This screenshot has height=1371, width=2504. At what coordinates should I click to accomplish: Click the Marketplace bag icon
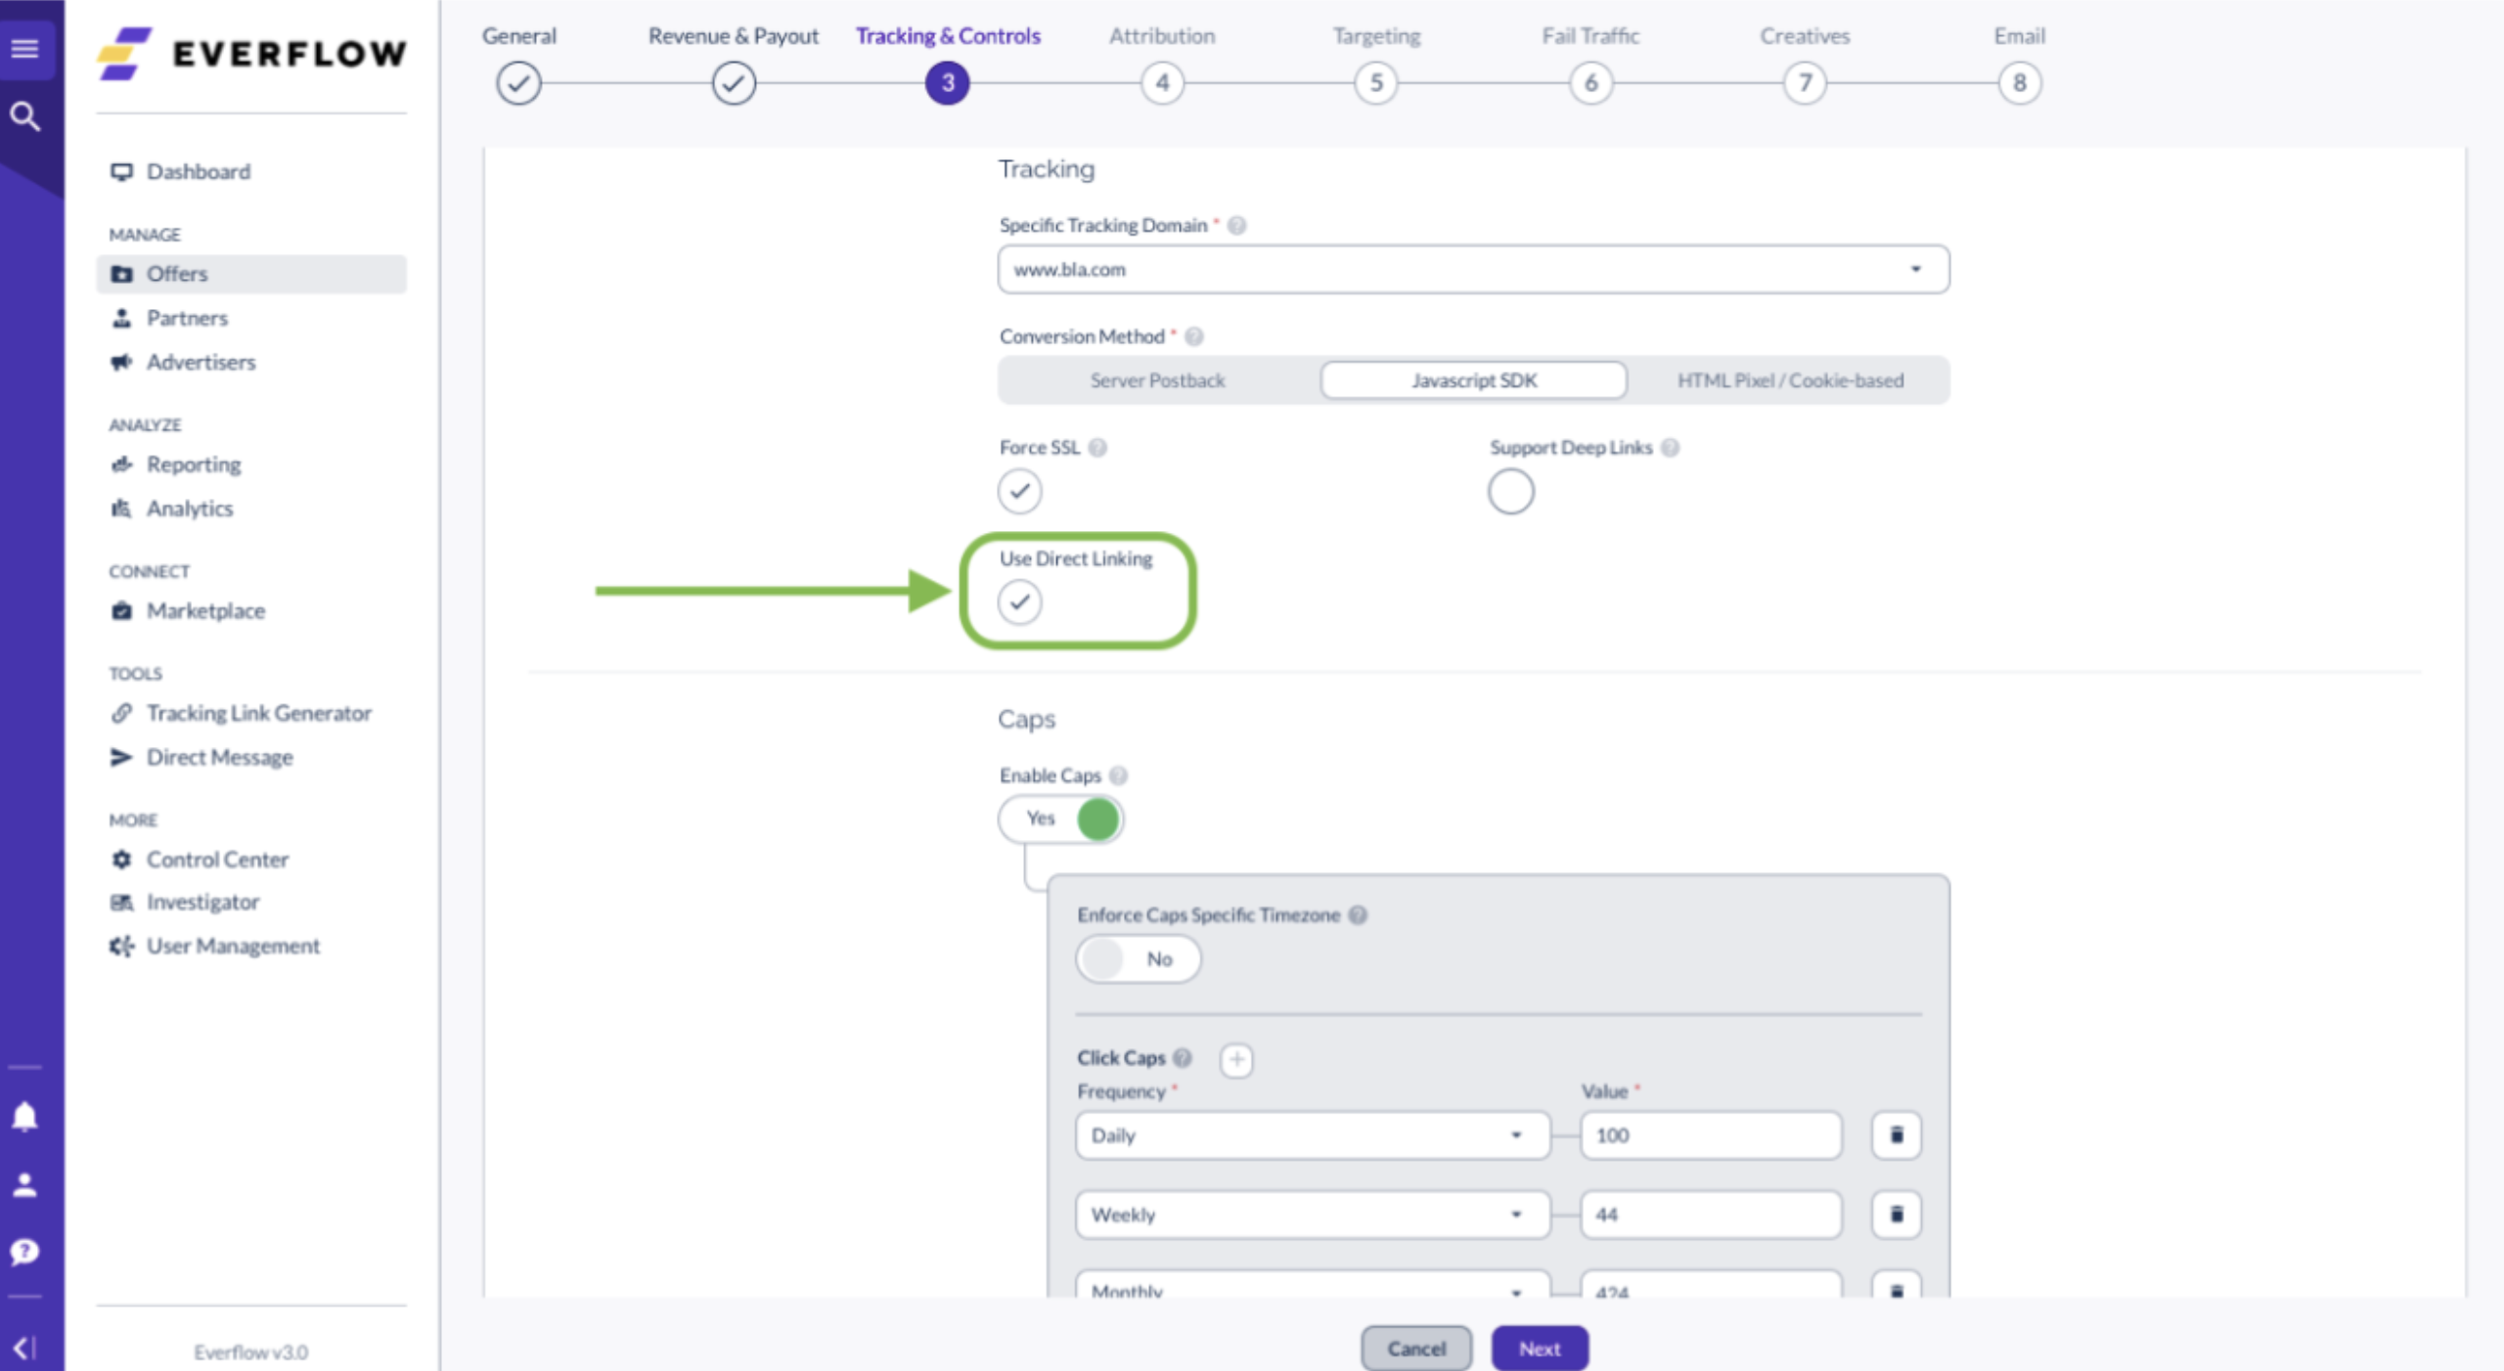tap(121, 611)
